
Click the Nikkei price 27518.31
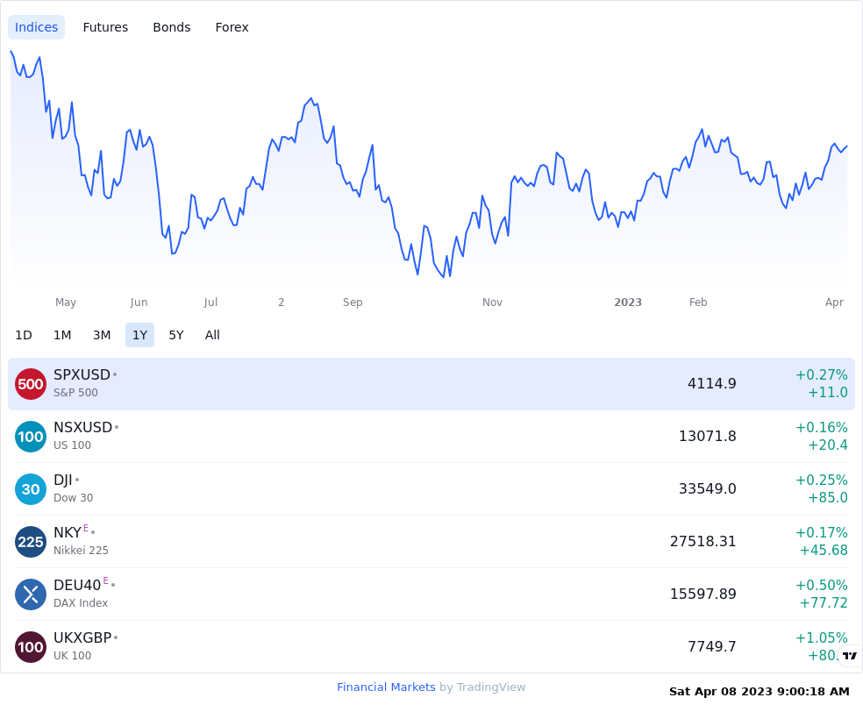pos(703,541)
